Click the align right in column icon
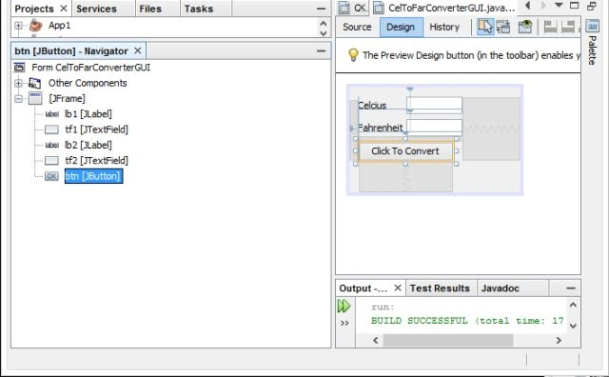This screenshot has width=609, height=377. pyautogui.click(x=568, y=27)
